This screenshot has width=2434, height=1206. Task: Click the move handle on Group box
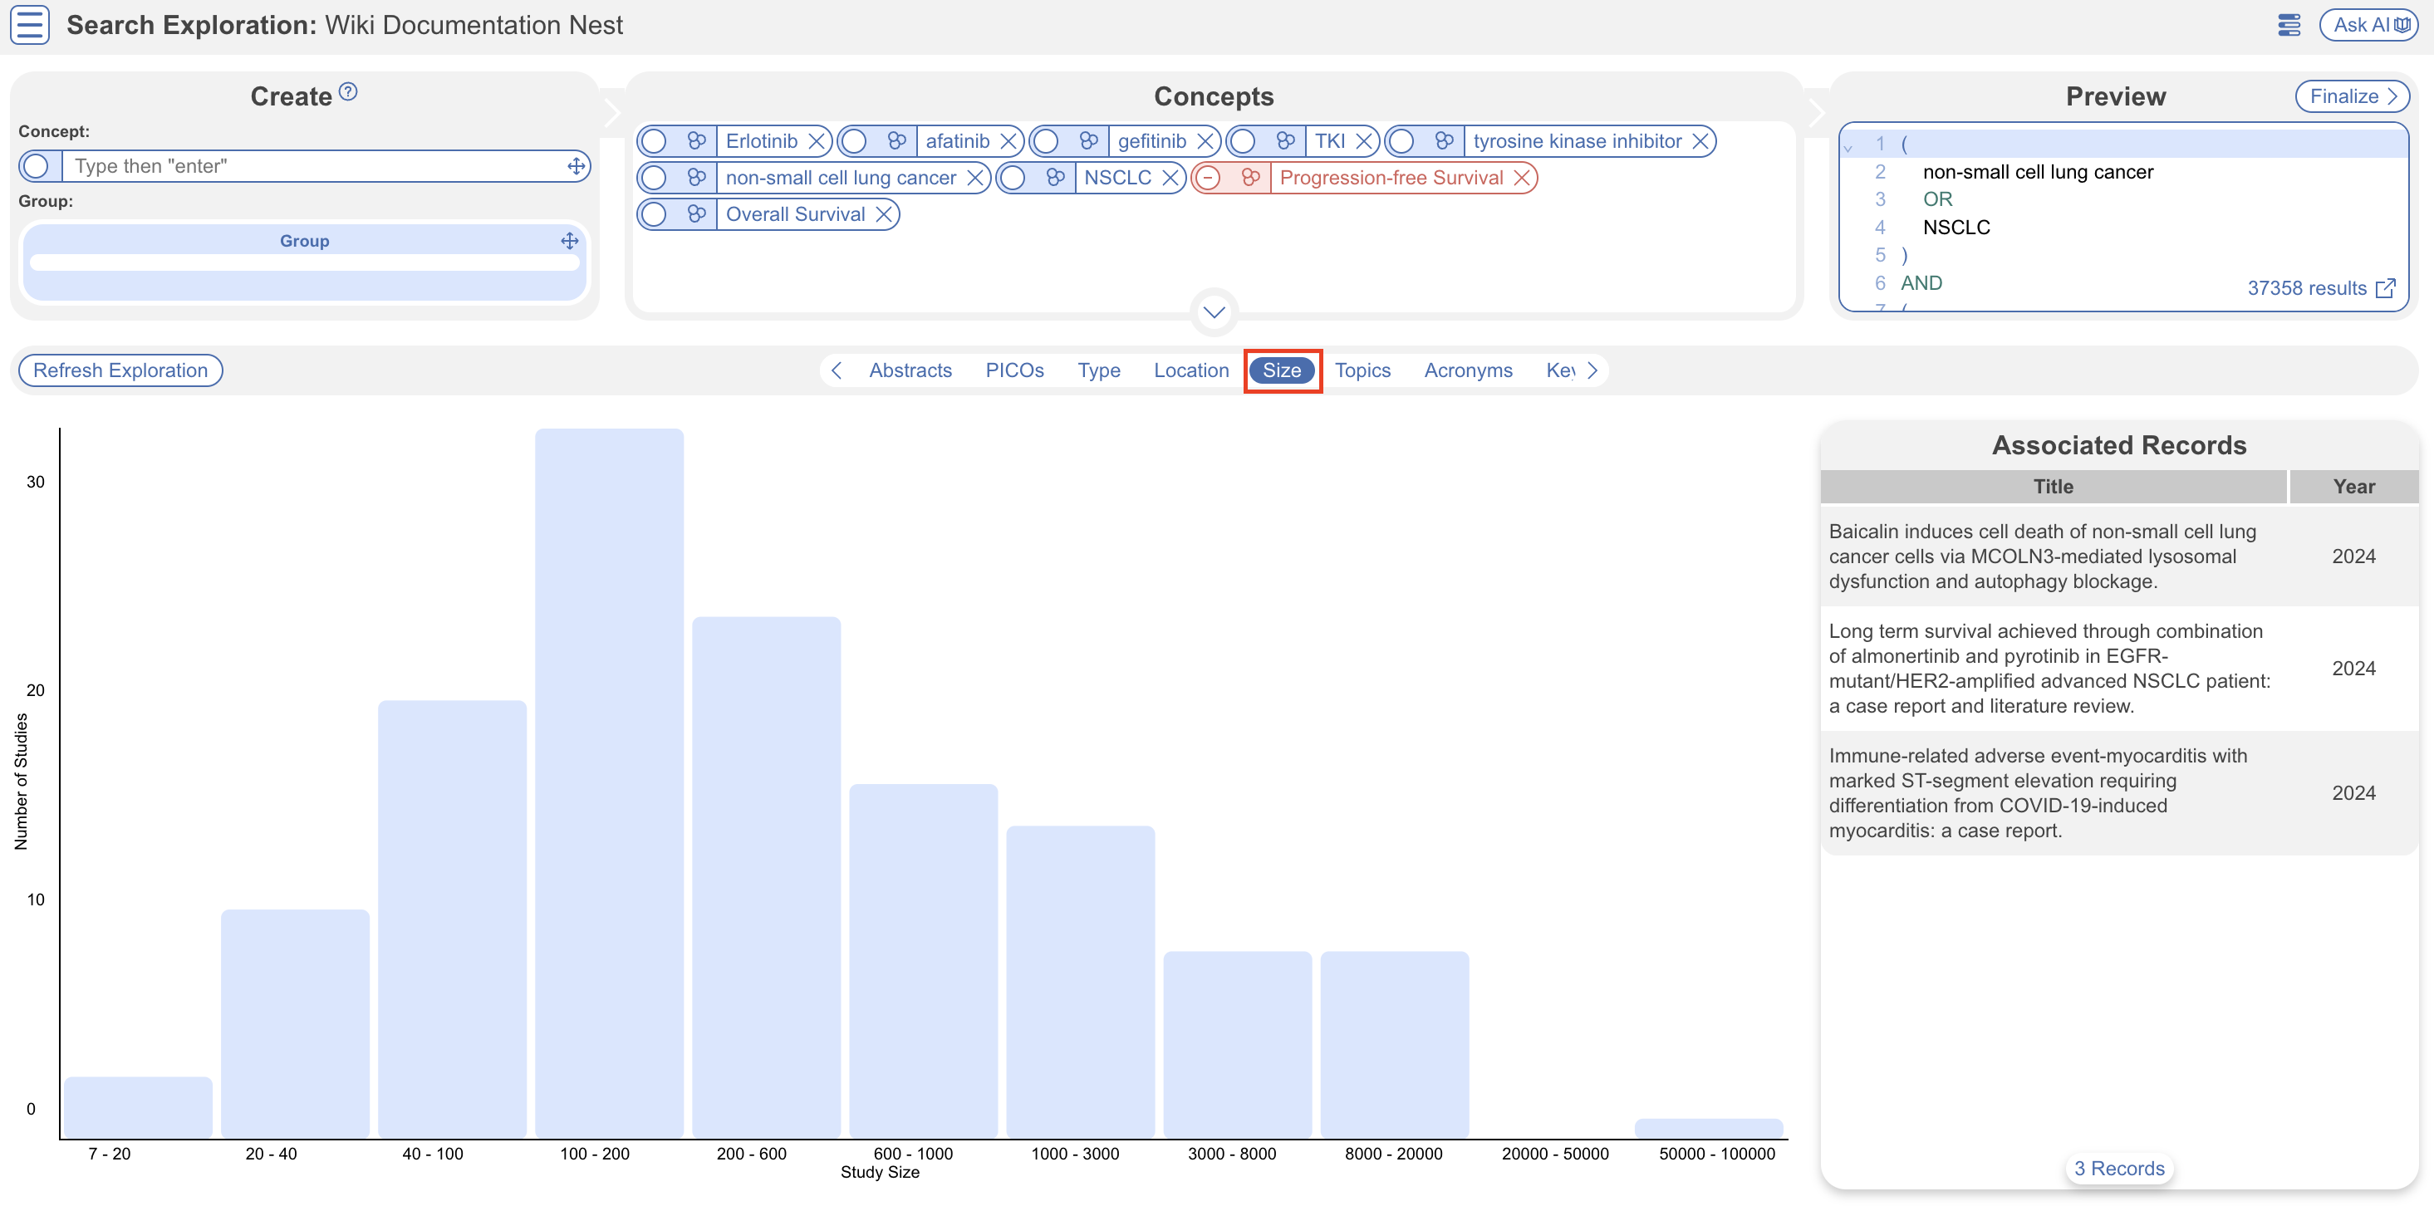coord(569,241)
